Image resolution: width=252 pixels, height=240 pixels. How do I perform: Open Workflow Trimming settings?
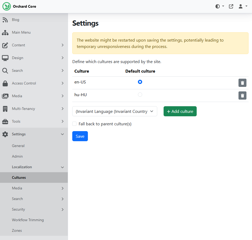point(34,220)
